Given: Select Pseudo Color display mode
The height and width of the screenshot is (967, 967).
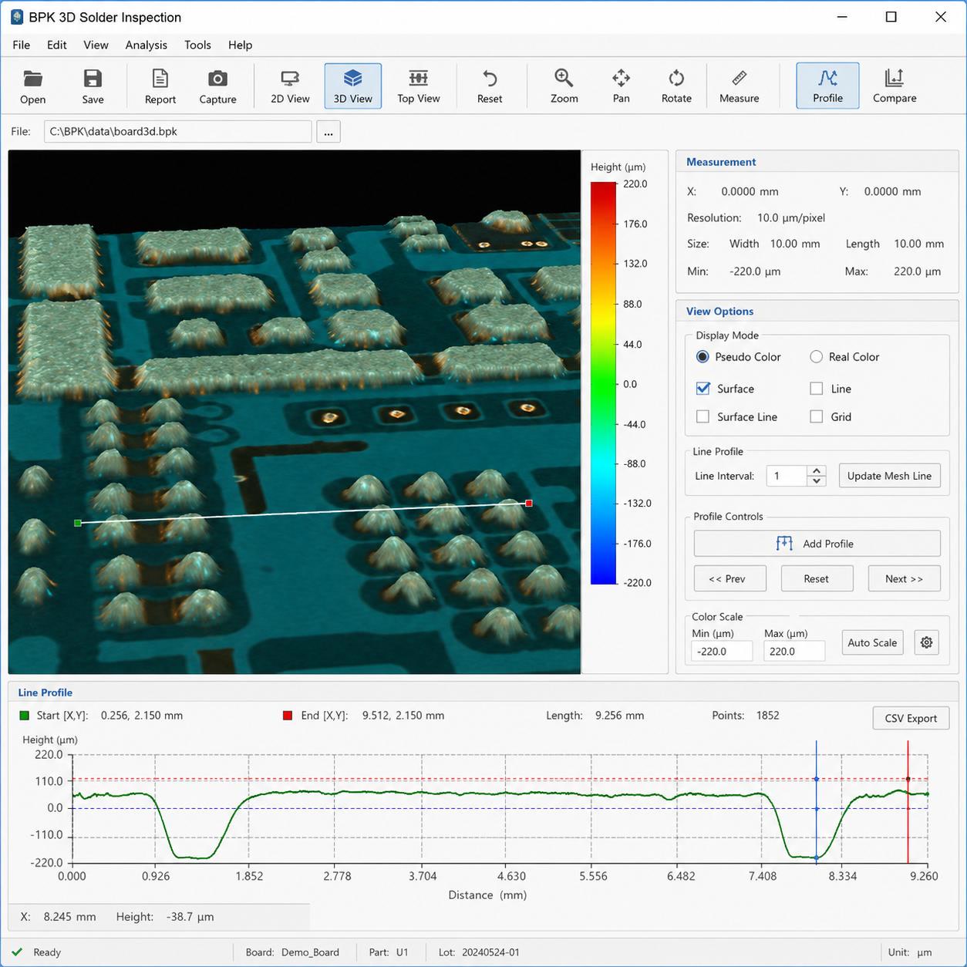Looking at the screenshot, I should (703, 357).
